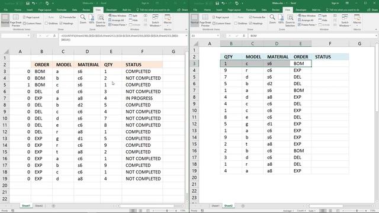Open Freeze Panes dropdown in left window
This screenshot has height=213, width=379.
(x=118, y=25)
